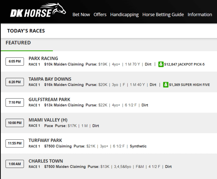This screenshot has height=179, width=217.
Task: Open the Turfway Park track link
Action: (45, 140)
